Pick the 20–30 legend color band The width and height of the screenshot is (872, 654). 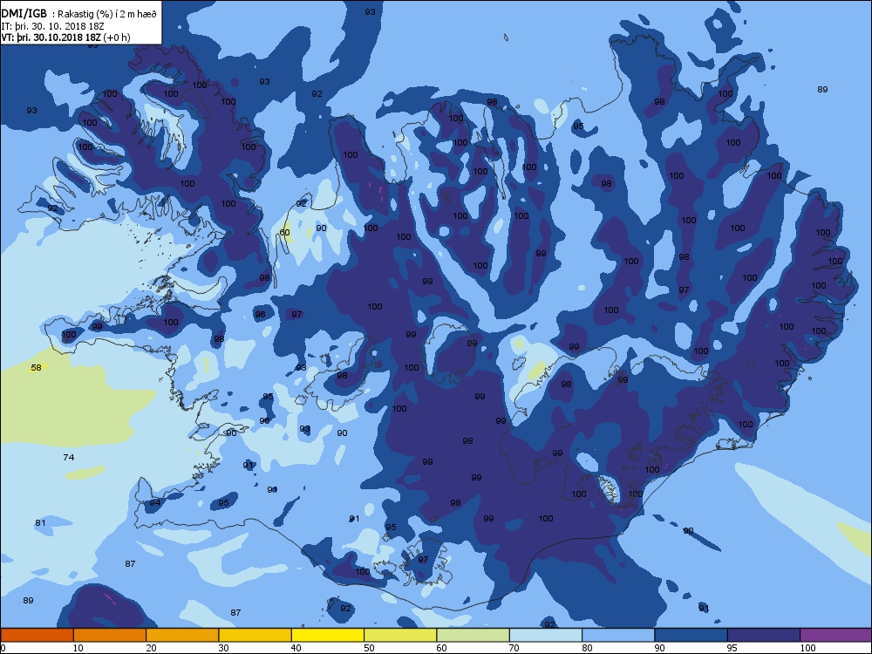tap(182, 635)
